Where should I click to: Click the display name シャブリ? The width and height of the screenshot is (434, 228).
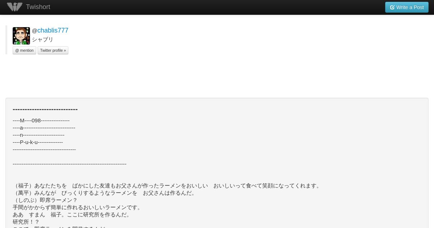43,39
